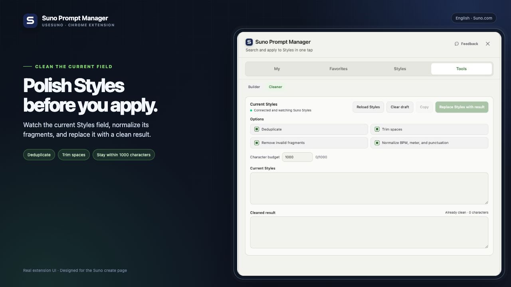Click the Feedback speech bubble icon
The image size is (511, 287).
pos(457,44)
